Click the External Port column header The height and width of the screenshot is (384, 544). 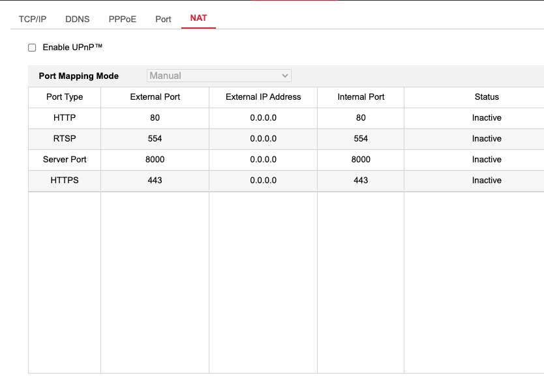click(x=155, y=97)
